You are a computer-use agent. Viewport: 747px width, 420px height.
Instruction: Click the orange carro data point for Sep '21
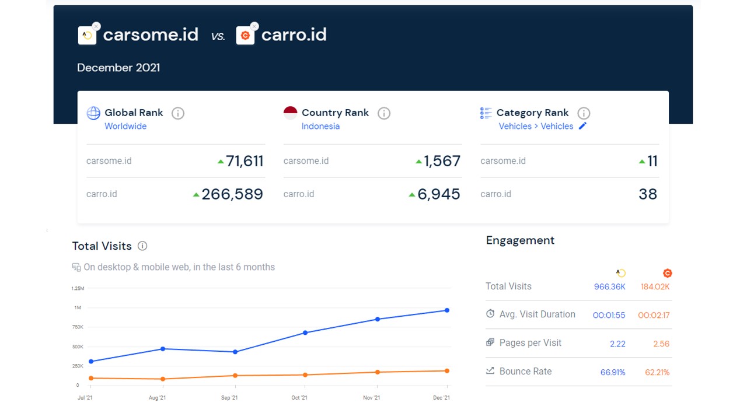235,376
